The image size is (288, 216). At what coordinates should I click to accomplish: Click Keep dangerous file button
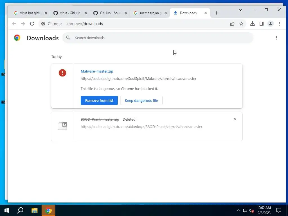tap(141, 100)
